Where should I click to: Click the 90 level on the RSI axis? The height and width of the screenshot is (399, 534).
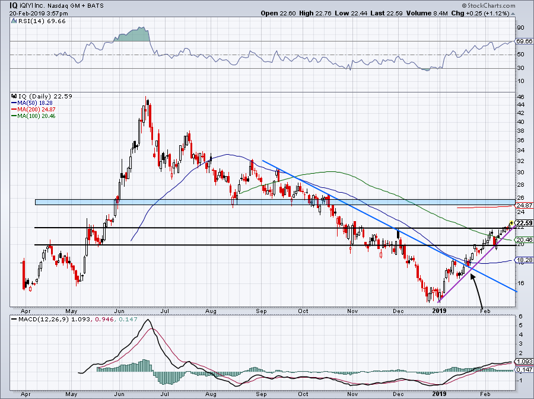521,28
